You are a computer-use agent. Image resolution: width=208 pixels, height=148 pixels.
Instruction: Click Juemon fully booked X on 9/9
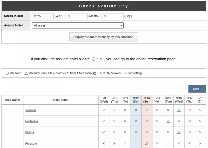[104, 110]
